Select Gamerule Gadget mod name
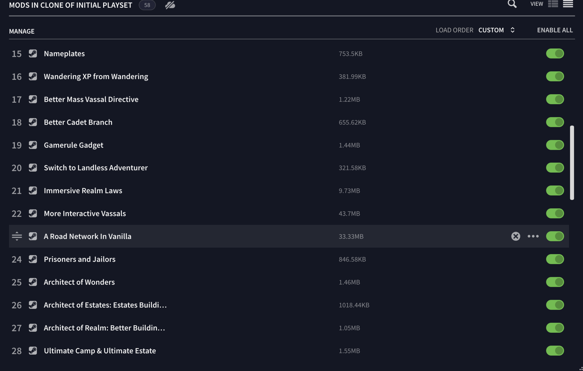 click(73, 145)
